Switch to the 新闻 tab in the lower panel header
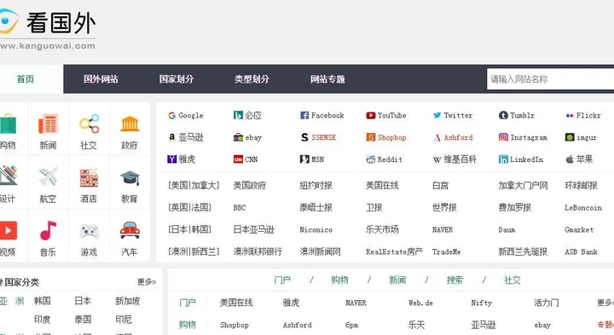This screenshot has height=335, width=614. pos(397,280)
